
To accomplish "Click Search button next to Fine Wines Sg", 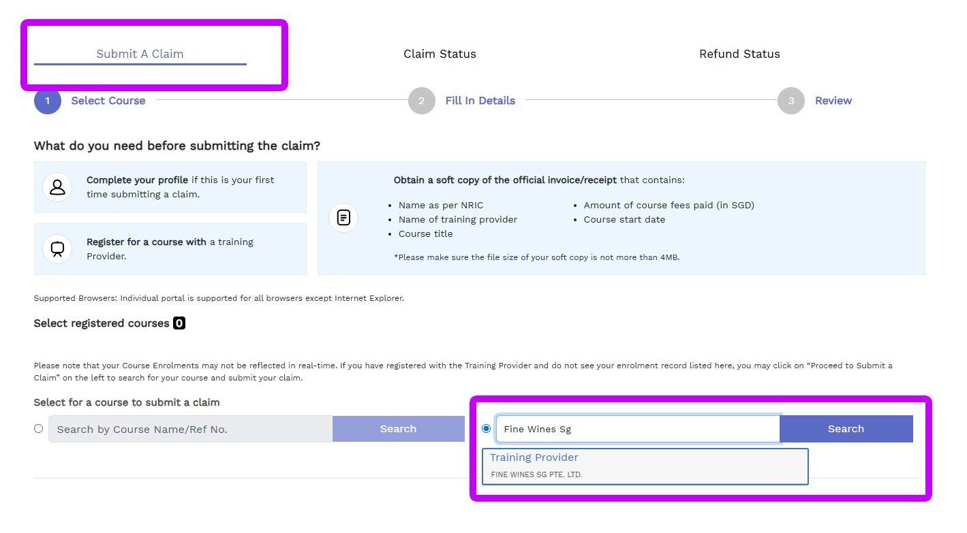I will (x=846, y=429).
